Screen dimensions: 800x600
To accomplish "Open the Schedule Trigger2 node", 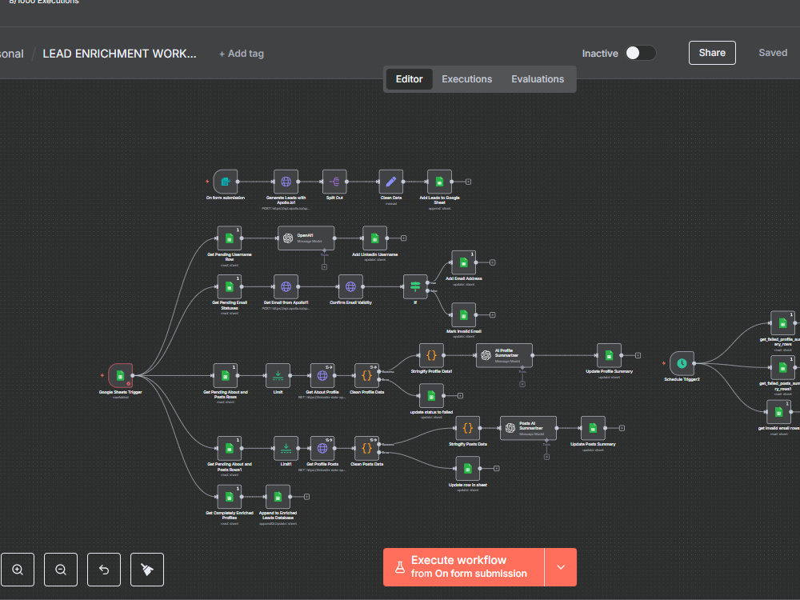I will click(682, 364).
